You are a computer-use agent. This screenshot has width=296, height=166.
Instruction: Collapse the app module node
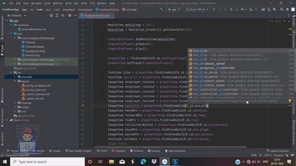coord(7,21)
